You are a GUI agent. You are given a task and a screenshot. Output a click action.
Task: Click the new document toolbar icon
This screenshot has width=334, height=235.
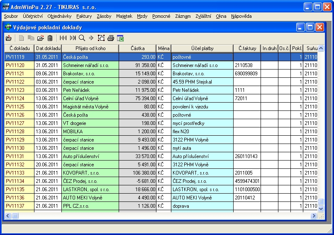[21, 38]
